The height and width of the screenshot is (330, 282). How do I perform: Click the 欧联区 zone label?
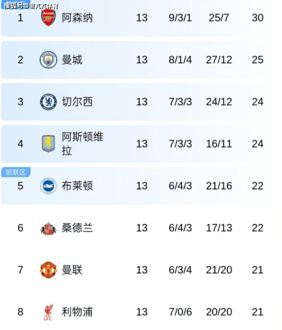coord(16,172)
